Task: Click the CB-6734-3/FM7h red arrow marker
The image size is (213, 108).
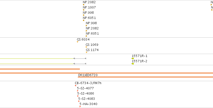Action: click(x=75, y=86)
